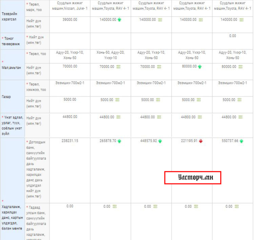Click the 'Газар' row header
The image size is (254, 240).
coord(6,96)
